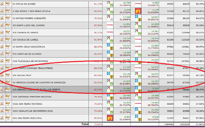Click the second-place coalition logo in XXIV Miahuatlan row
This screenshot has height=128, width=205.
(138, 111)
